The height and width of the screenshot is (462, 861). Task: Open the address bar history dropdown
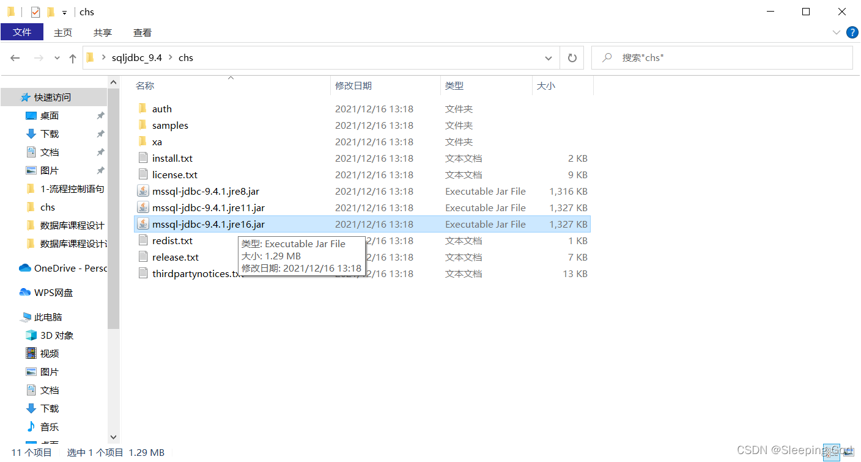[x=549, y=57]
